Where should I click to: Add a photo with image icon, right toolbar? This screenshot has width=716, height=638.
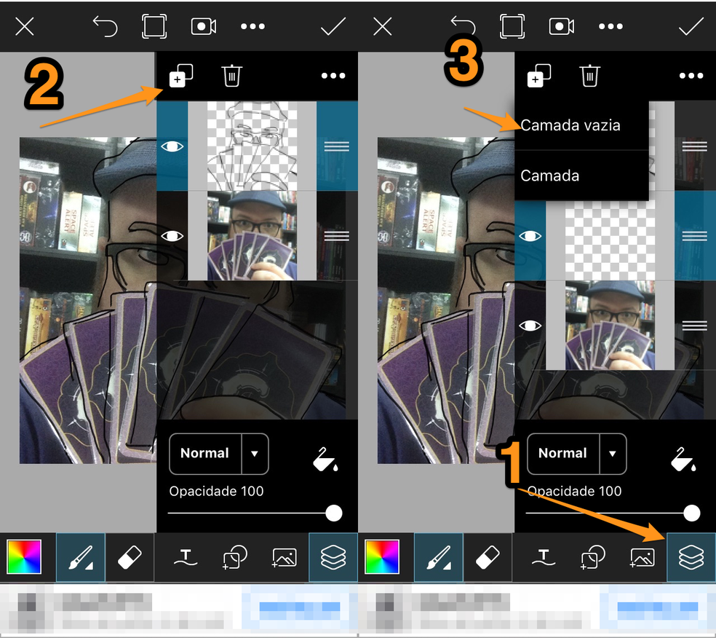point(642,558)
